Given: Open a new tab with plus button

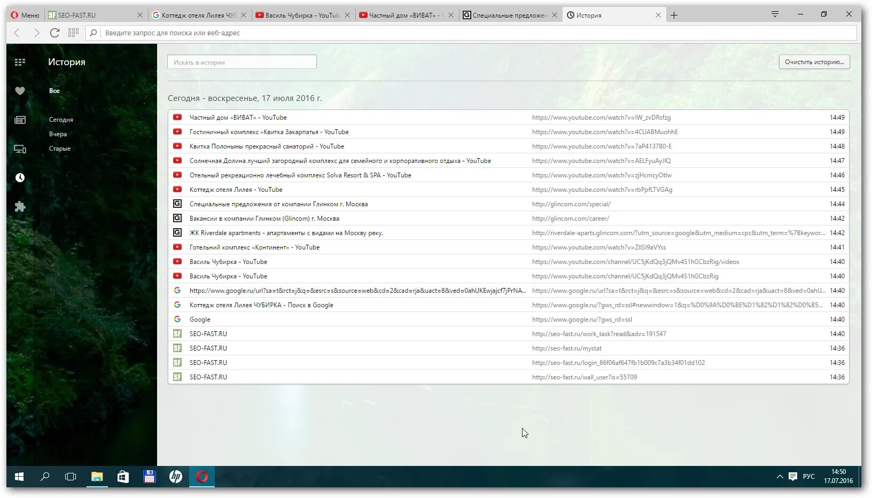Looking at the screenshot, I should pyautogui.click(x=674, y=15).
